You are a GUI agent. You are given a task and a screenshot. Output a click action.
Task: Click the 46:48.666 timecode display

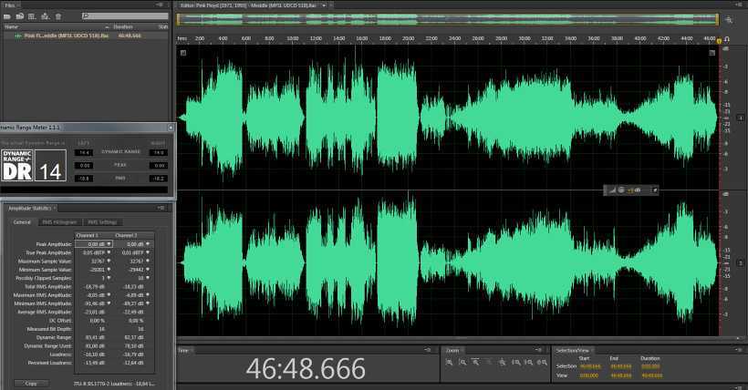(306, 368)
